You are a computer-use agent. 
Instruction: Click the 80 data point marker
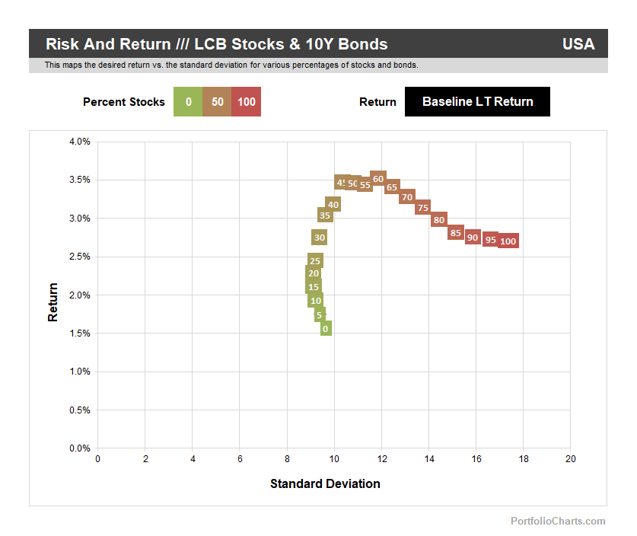(x=438, y=220)
